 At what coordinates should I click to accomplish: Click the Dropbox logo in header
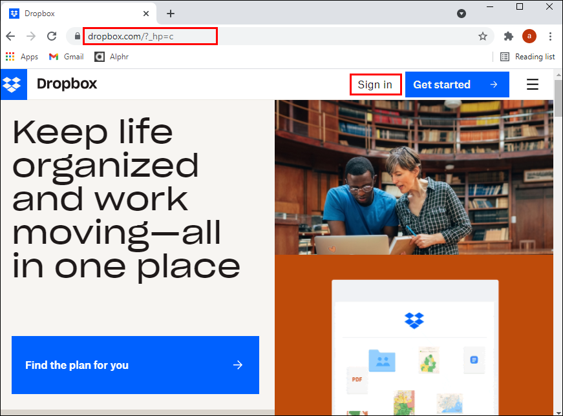tap(13, 84)
